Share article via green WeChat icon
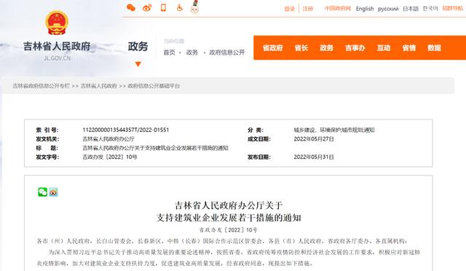Screen dimensions: 466x271 point(42,192)
